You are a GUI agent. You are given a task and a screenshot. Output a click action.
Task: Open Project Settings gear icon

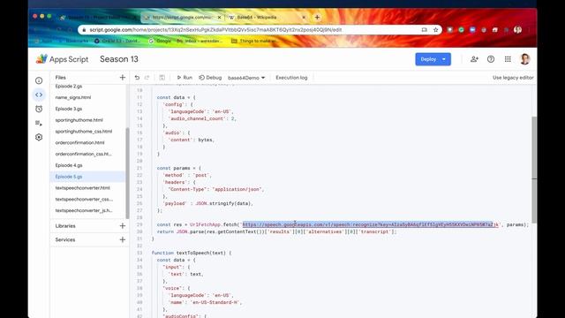(39, 138)
